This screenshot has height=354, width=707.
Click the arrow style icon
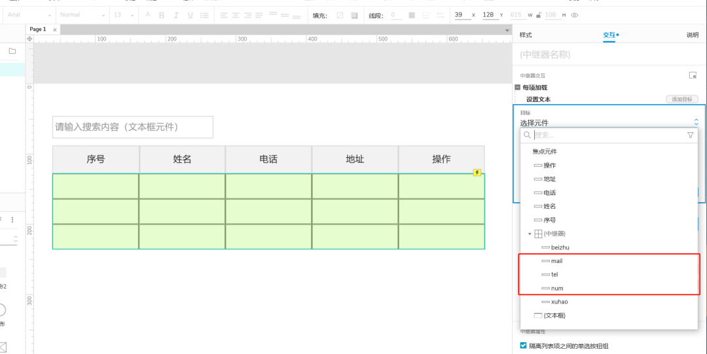(x=441, y=15)
